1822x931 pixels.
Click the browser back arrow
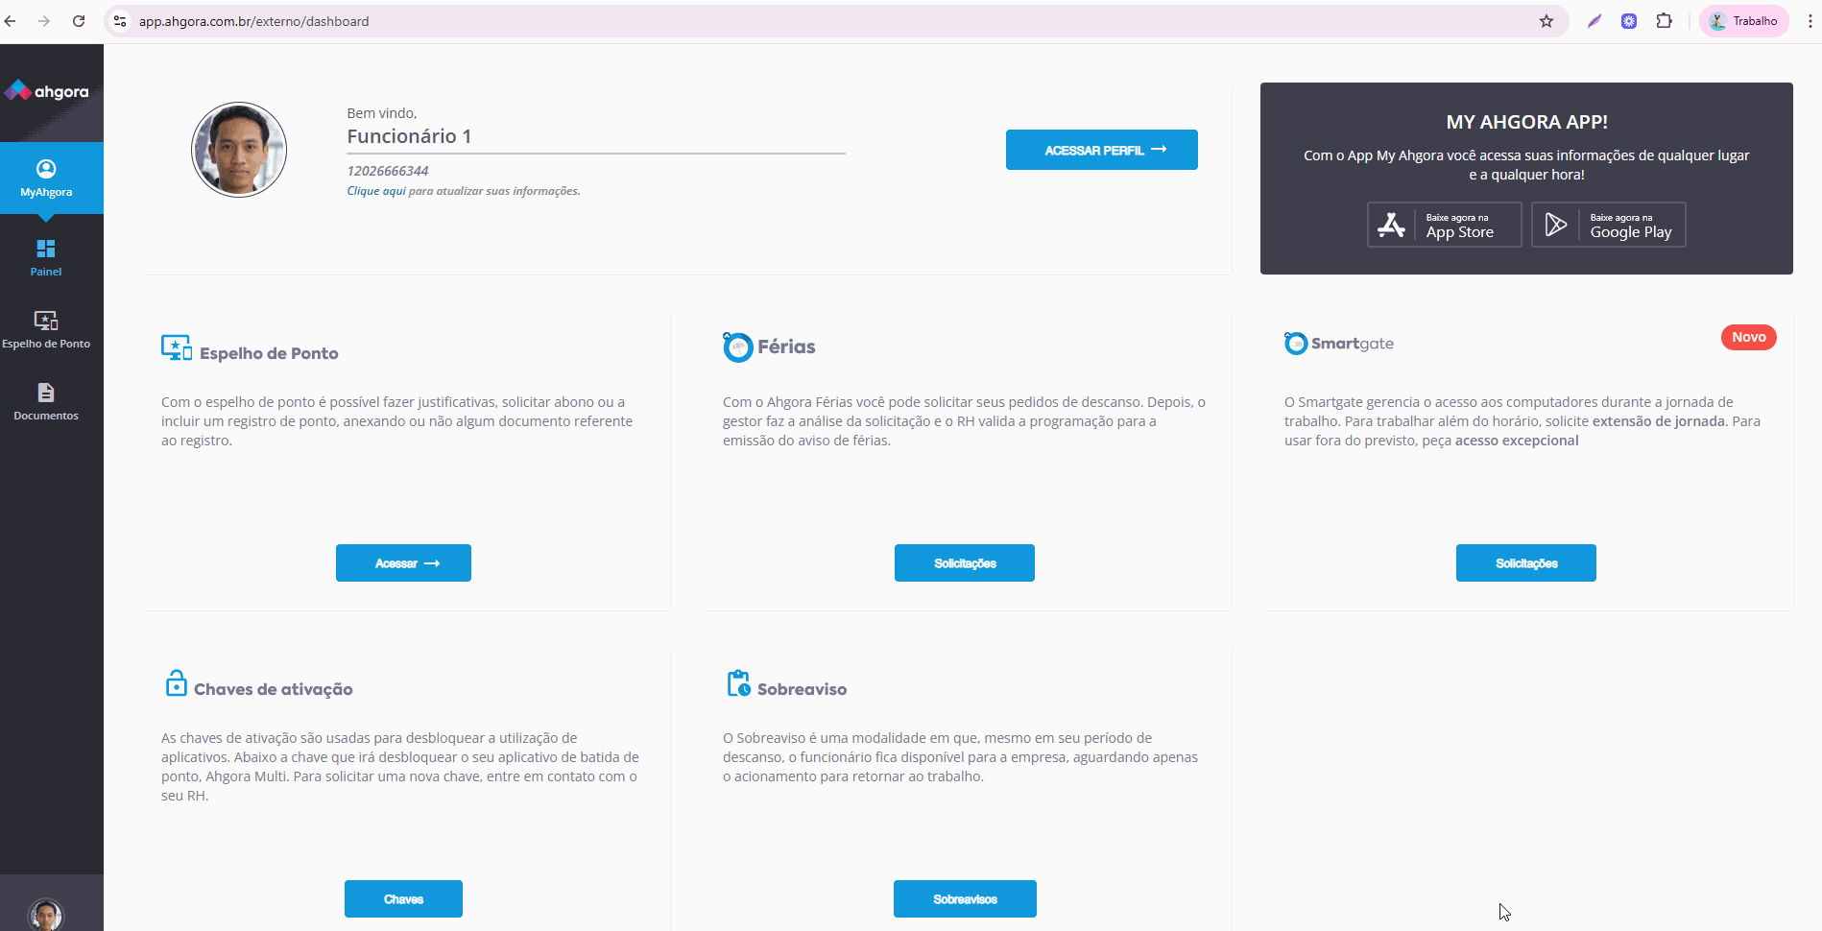(11, 21)
